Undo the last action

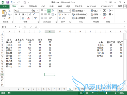pos(12,2)
